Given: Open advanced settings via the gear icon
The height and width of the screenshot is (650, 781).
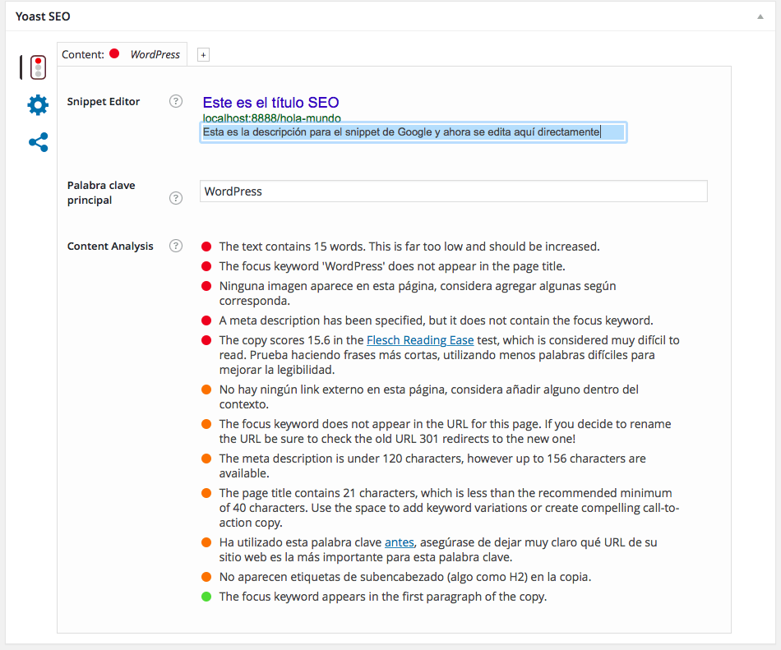Looking at the screenshot, I should 38,105.
